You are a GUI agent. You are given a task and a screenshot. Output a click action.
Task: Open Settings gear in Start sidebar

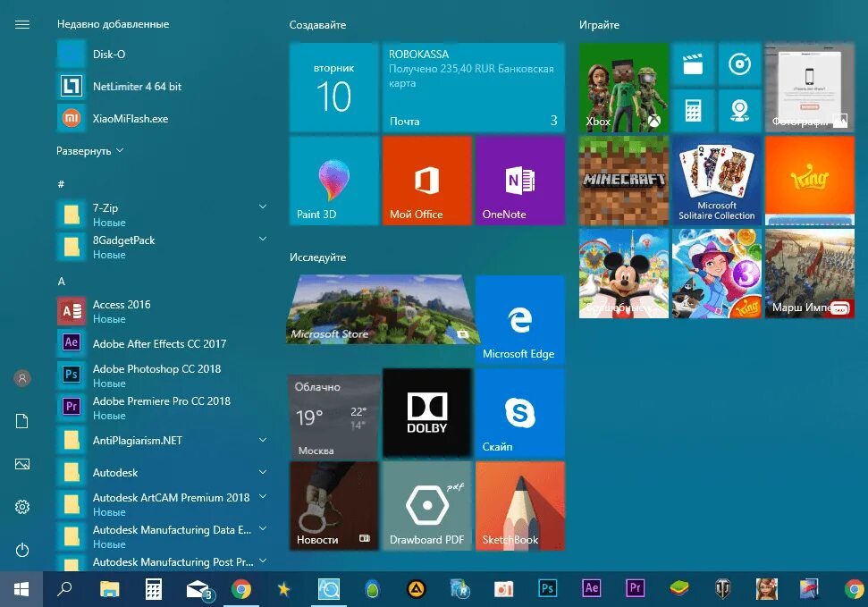click(x=22, y=507)
